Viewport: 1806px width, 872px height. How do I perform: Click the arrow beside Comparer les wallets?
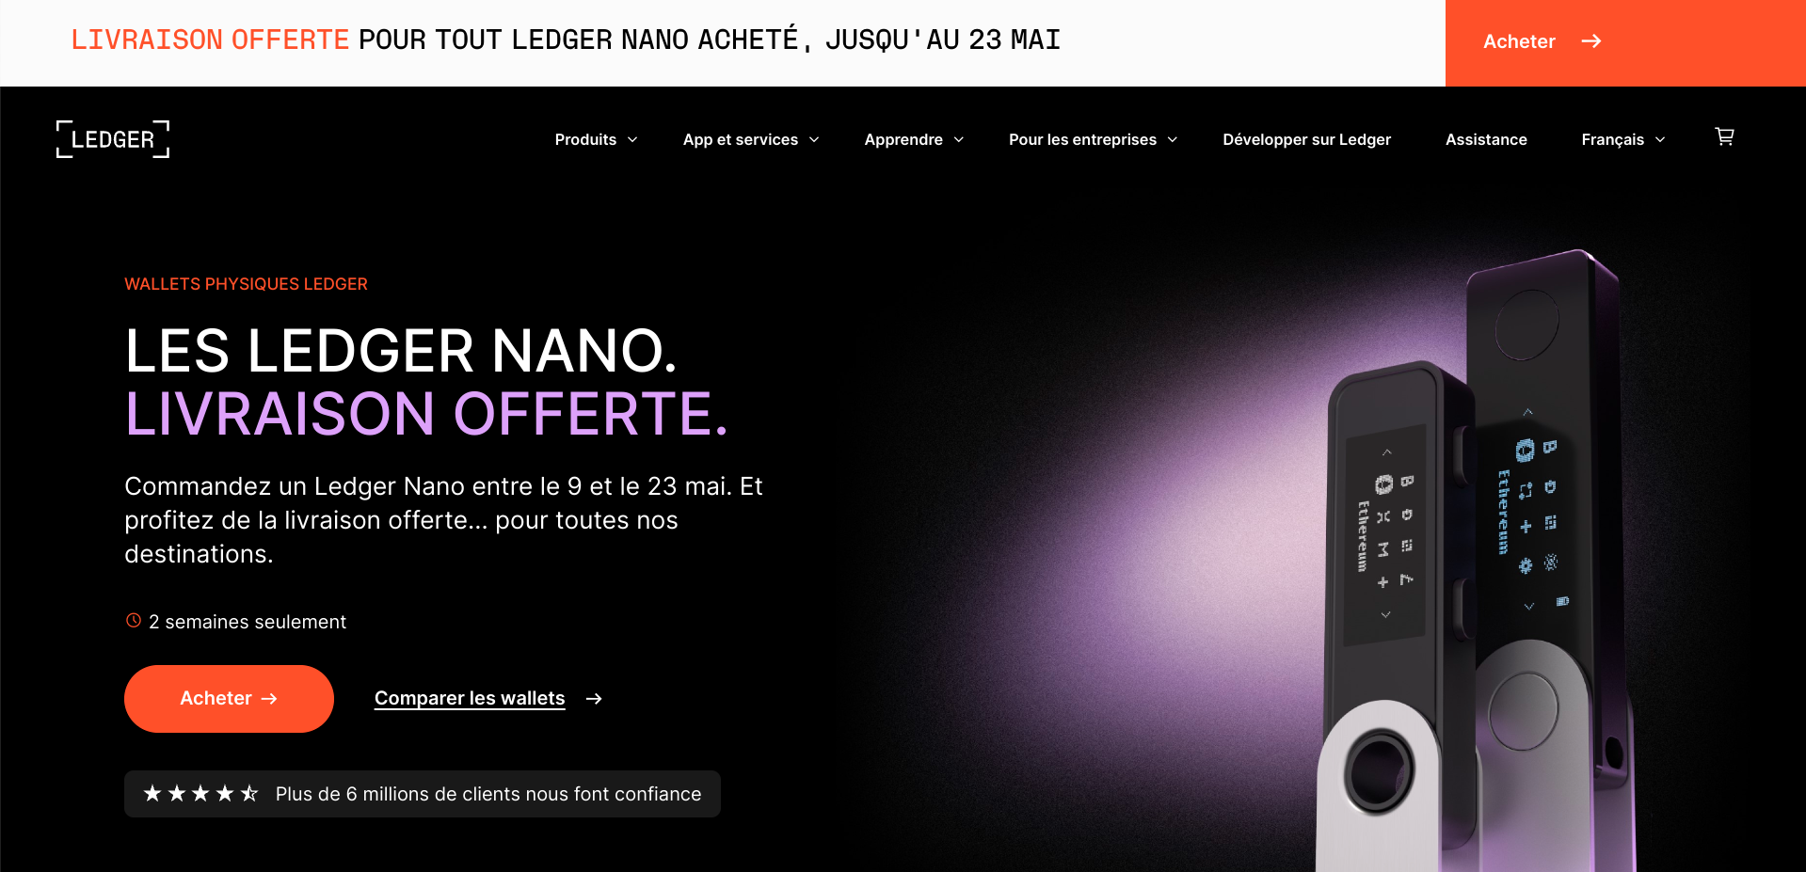[x=594, y=699]
